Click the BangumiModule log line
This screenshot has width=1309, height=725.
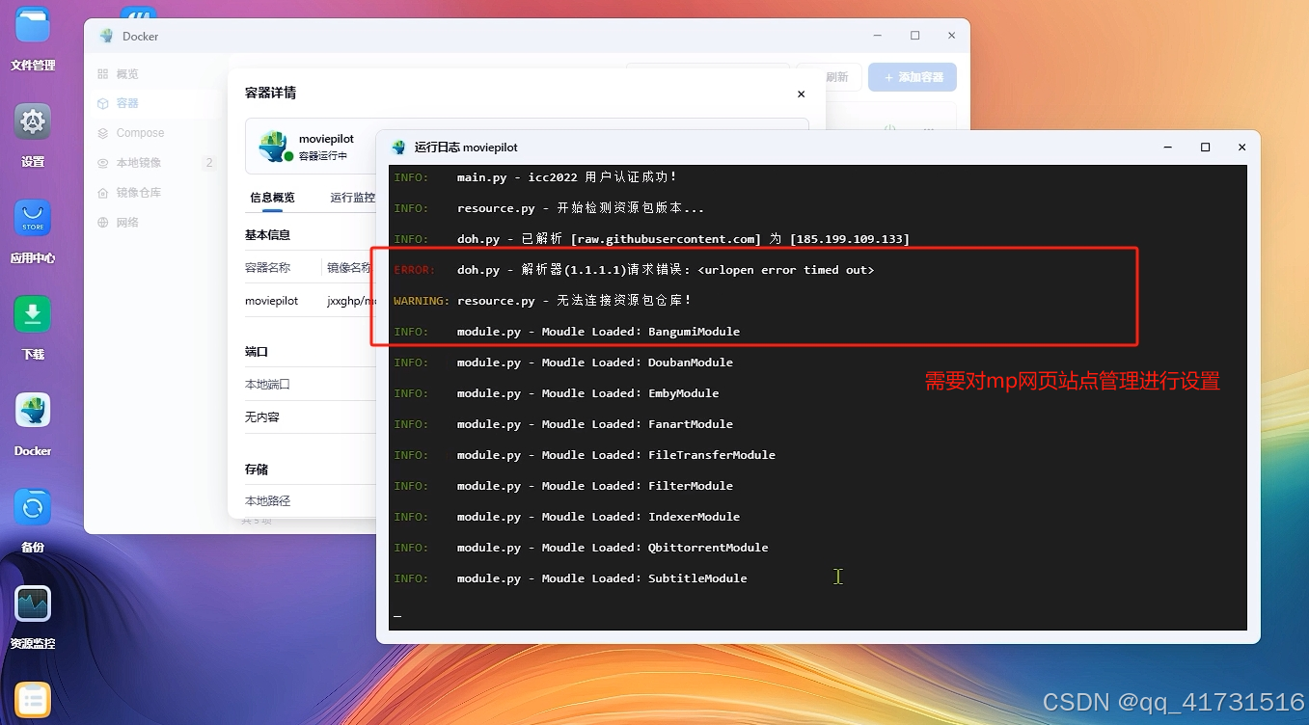pyautogui.click(x=567, y=332)
